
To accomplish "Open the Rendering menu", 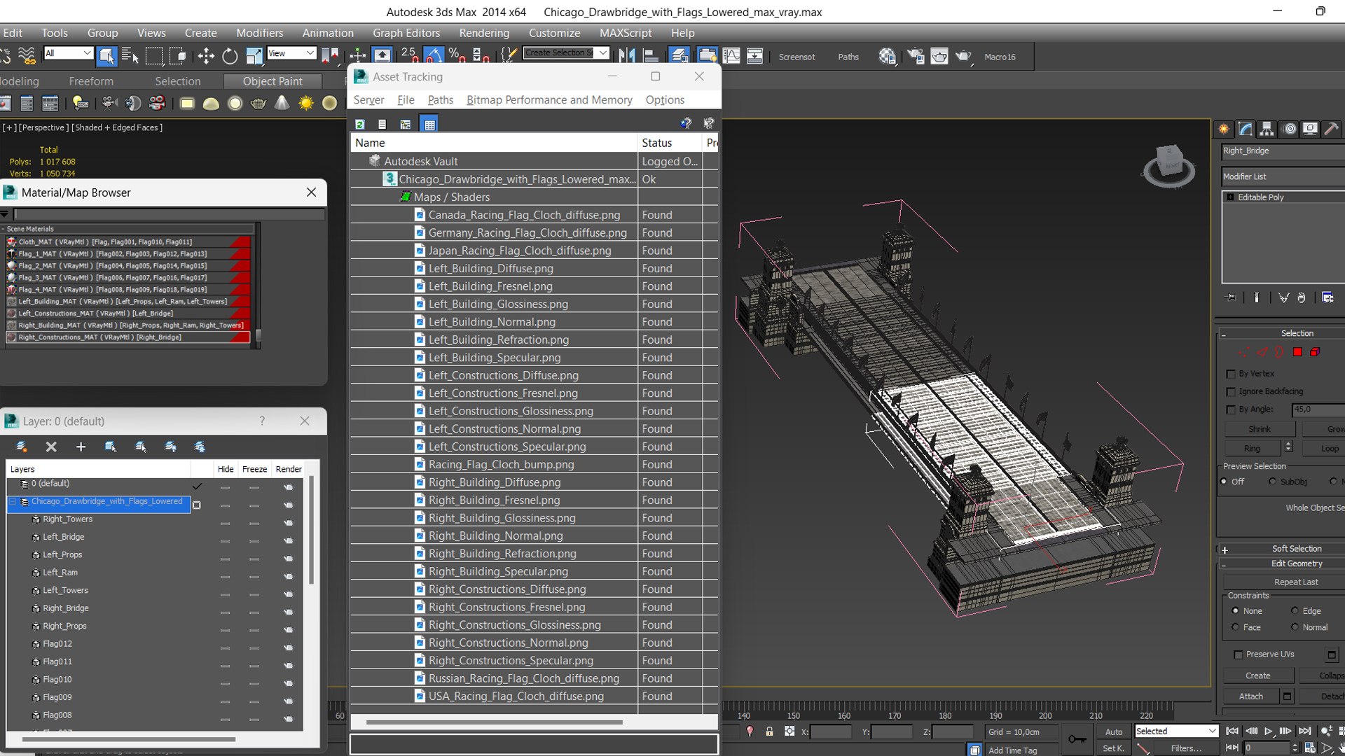I will (x=483, y=33).
